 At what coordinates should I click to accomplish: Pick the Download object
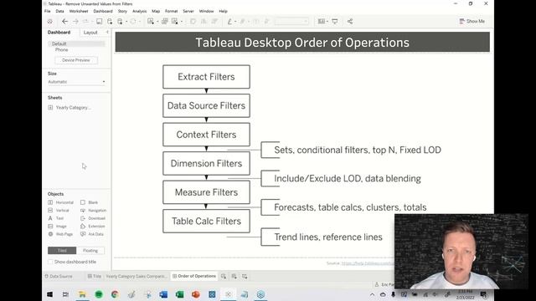pos(93,218)
